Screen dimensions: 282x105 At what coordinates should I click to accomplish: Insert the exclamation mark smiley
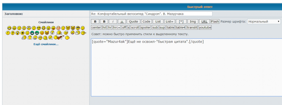coord(8,33)
